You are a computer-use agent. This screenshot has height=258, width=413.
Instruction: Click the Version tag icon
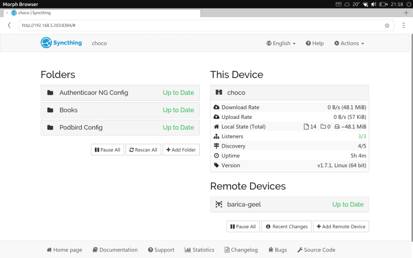tap(216, 165)
